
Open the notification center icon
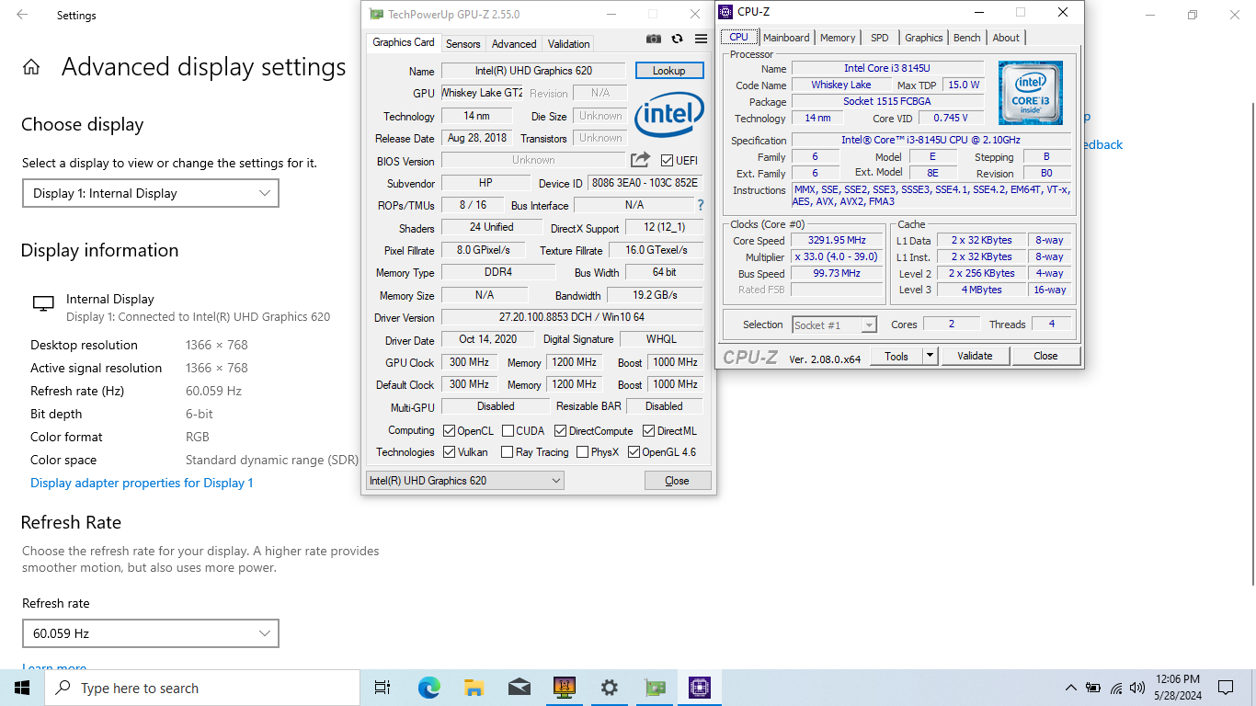(x=1226, y=688)
